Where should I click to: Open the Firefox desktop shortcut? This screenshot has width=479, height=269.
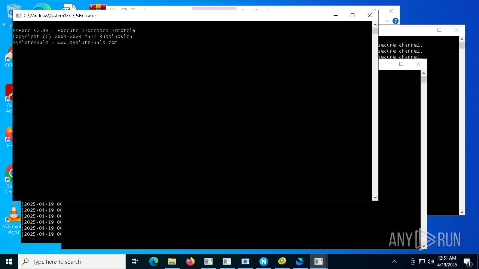(x=9, y=137)
